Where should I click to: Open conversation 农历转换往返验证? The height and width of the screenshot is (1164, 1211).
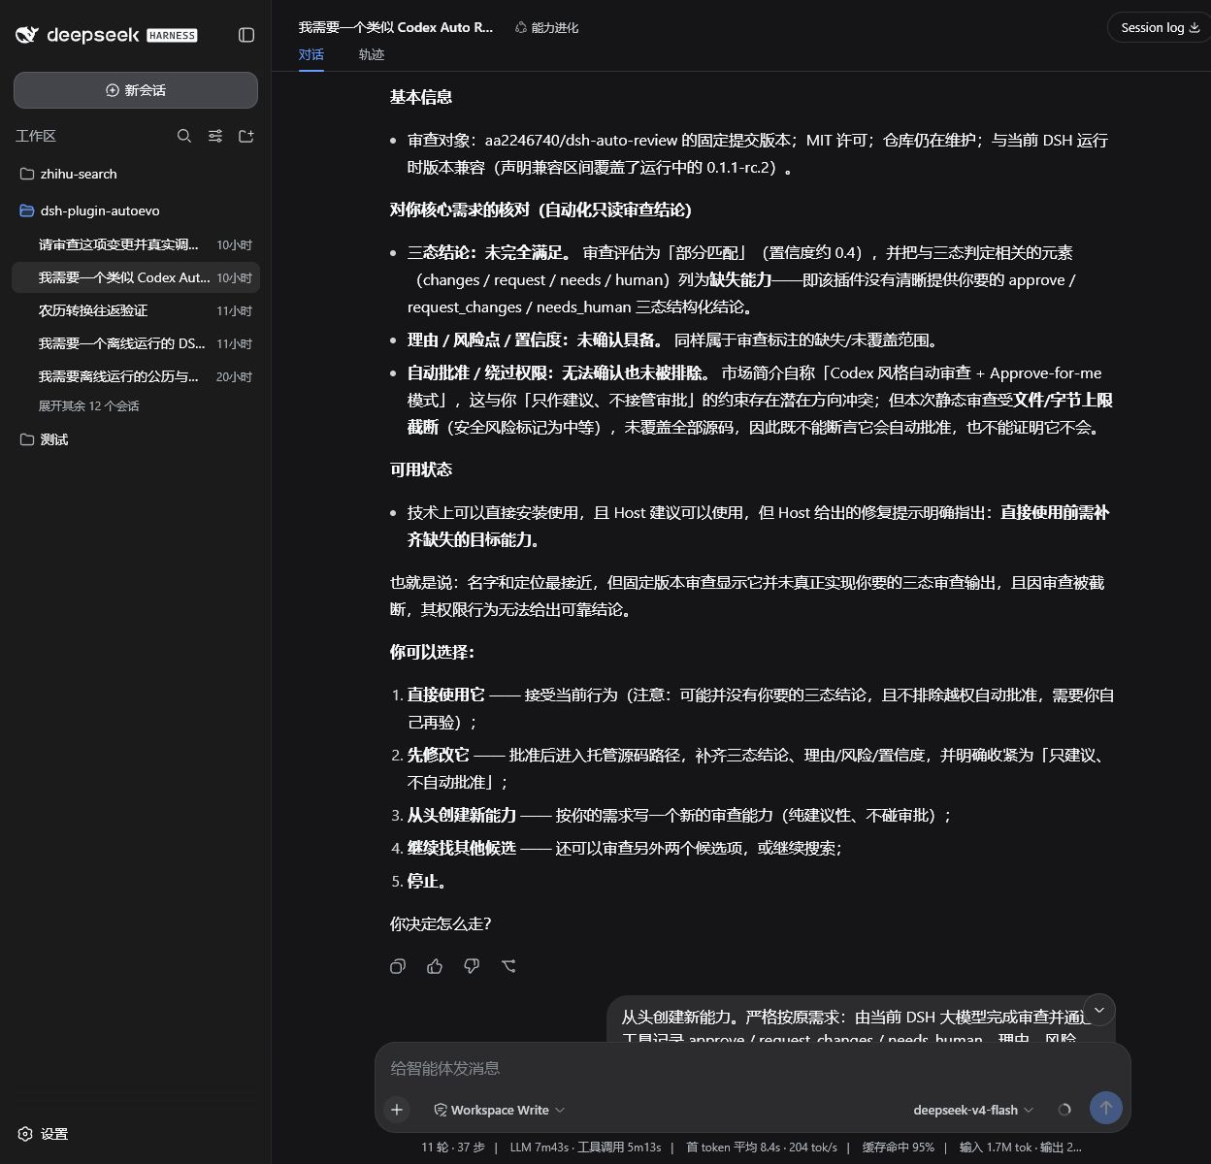coord(136,310)
